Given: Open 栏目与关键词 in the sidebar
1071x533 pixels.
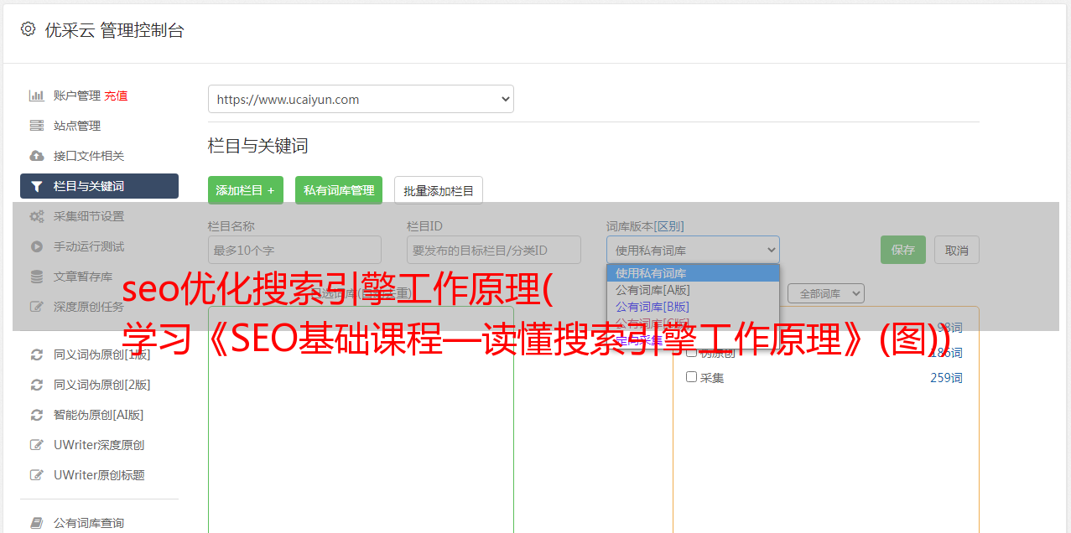Looking at the screenshot, I should [x=99, y=186].
